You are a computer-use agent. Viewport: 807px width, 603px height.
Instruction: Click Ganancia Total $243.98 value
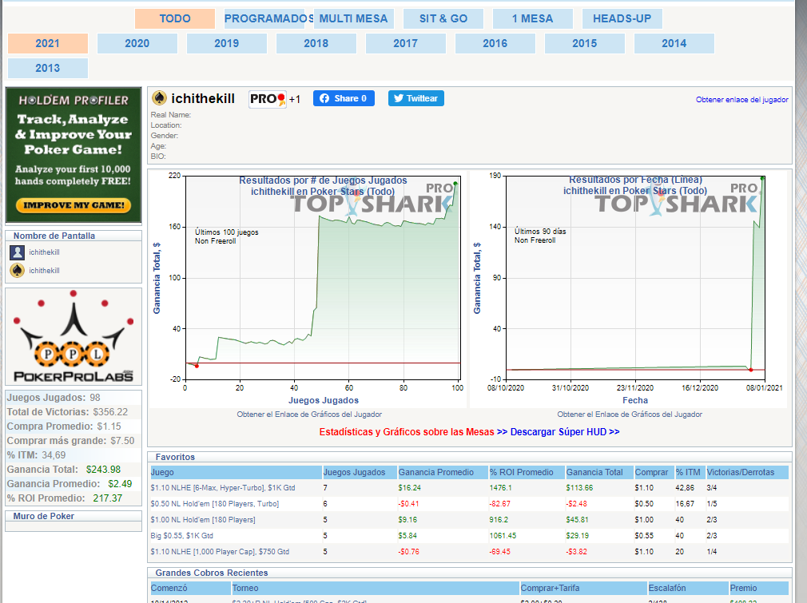click(103, 470)
